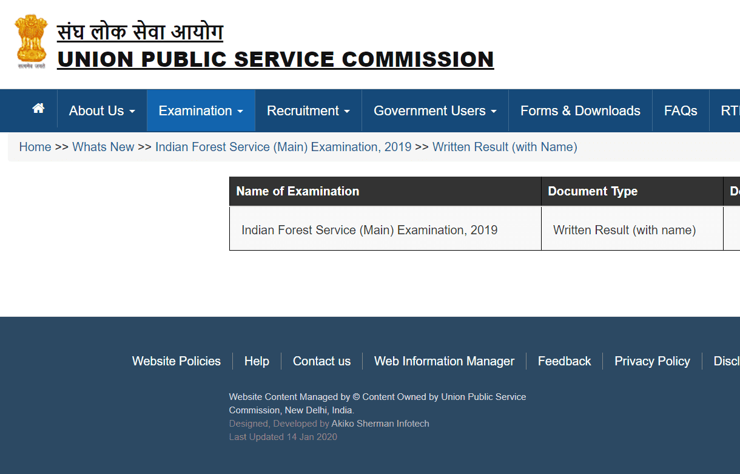740x474 pixels.
Task: Open Indian Forest Service (Main) Examination breadcrumb
Action: pyautogui.click(x=283, y=147)
